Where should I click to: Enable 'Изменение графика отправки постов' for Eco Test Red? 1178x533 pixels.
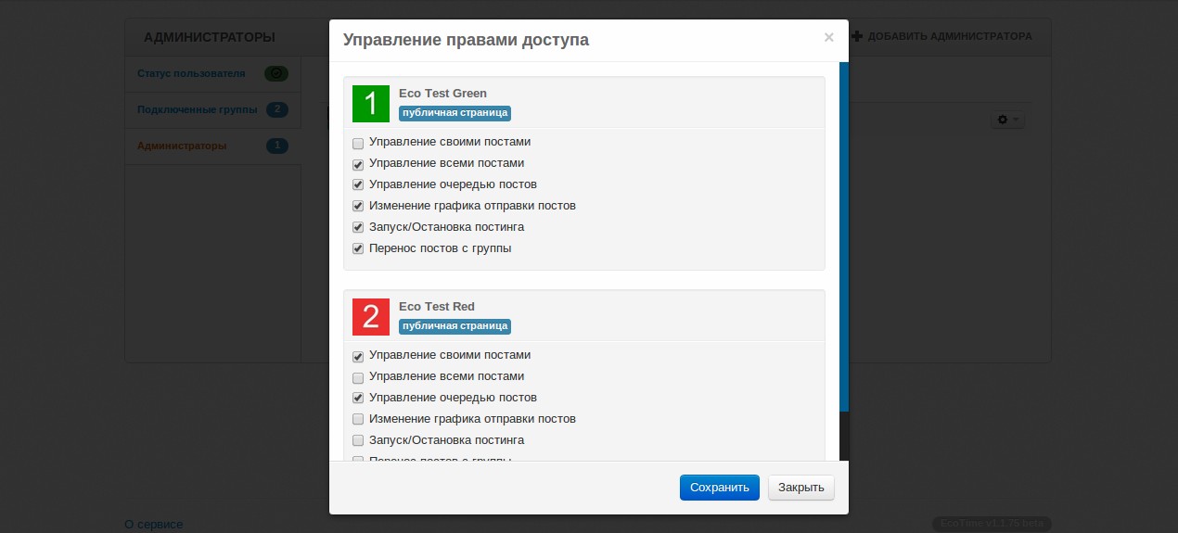[358, 420]
